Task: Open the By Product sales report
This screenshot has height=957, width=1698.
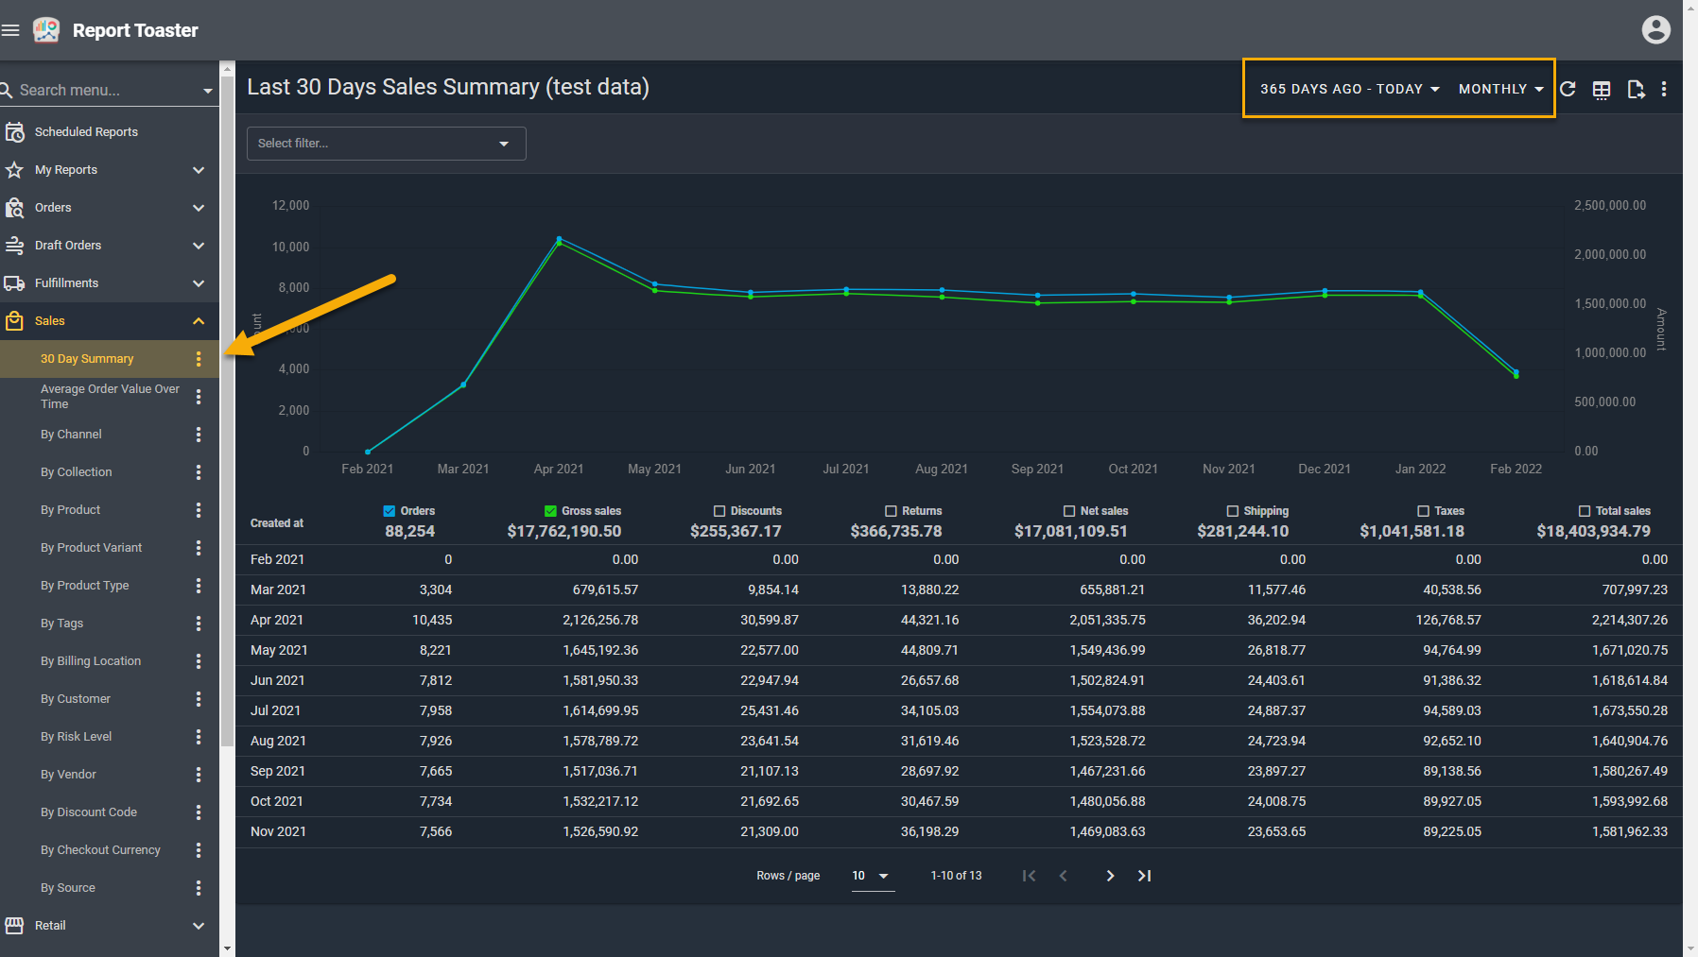Action: (71, 510)
